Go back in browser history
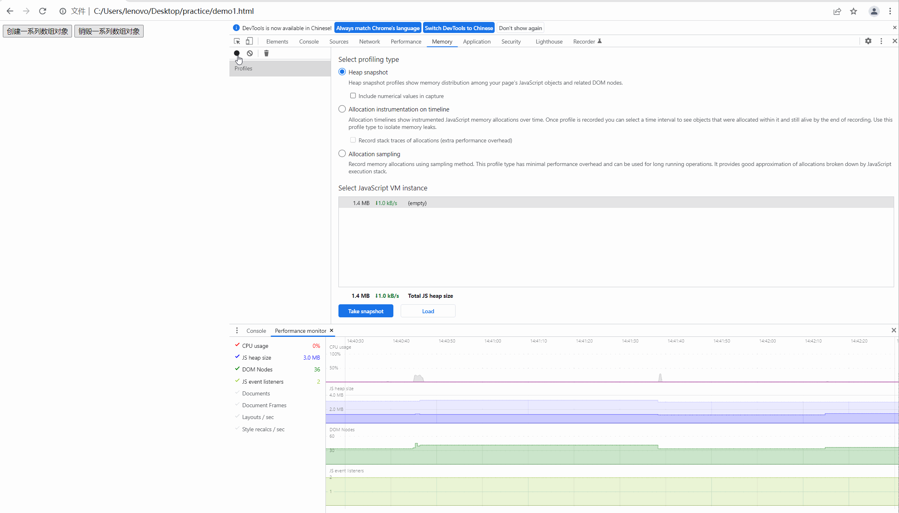 pos(10,11)
